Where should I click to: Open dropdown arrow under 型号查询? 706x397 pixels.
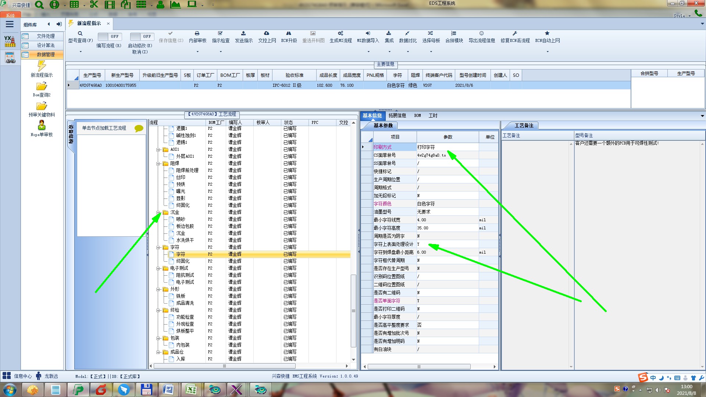tap(81, 52)
